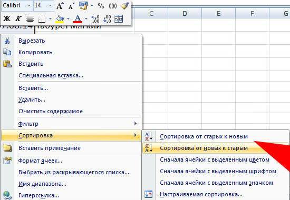Open accounting format dropdown arrow
Screen dimensions: 290x200
pyautogui.click(x=92, y=6)
